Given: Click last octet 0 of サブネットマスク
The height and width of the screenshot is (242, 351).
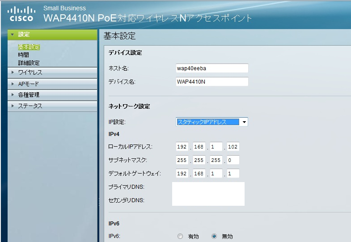Looking at the screenshot, I should pyautogui.click(x=233, y=160).
